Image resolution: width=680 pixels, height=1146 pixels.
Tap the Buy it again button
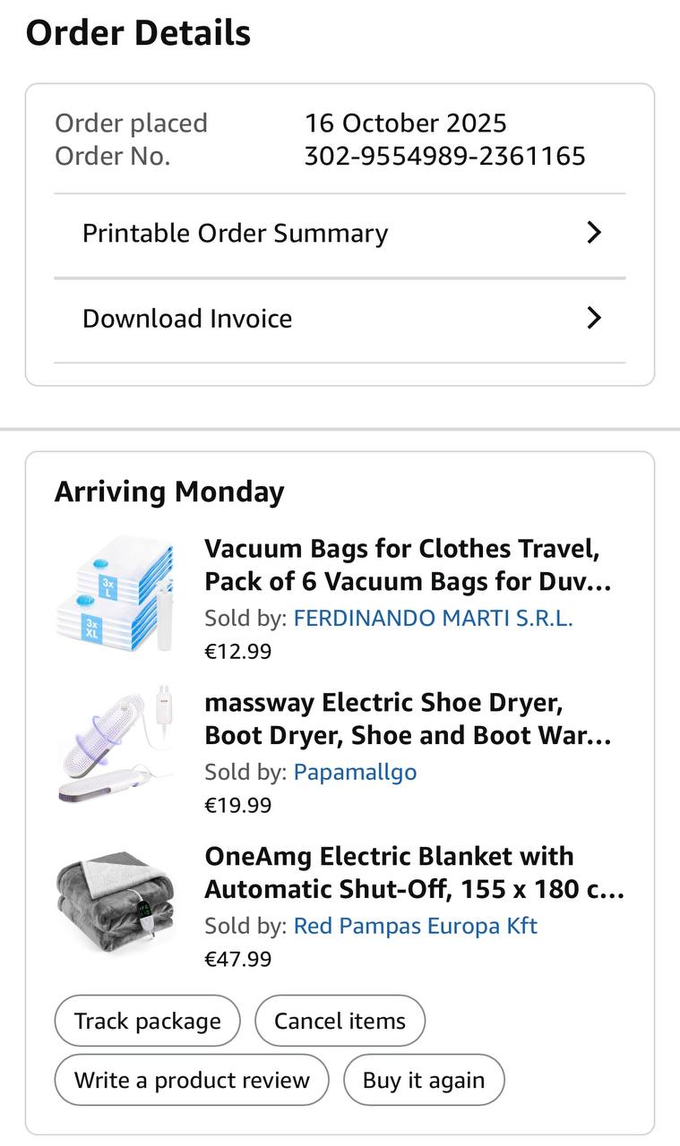[x=424, y=1080]
